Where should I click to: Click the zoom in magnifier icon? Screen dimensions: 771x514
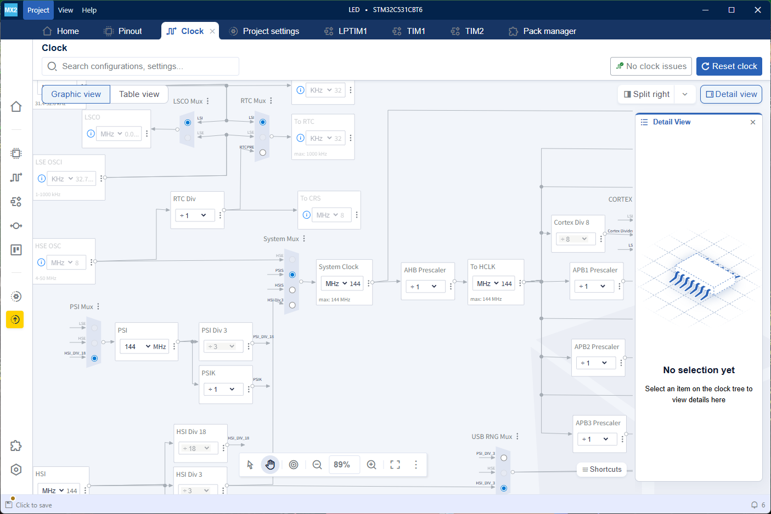[372, 465]
